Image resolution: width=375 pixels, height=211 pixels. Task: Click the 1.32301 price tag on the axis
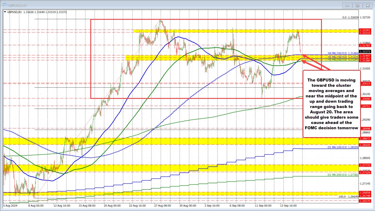(364, 30)
